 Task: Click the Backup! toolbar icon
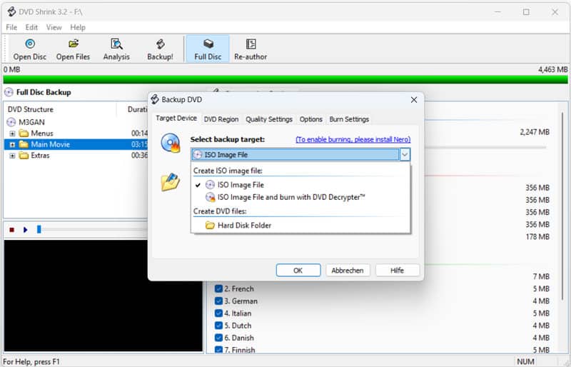coord(160,44)
